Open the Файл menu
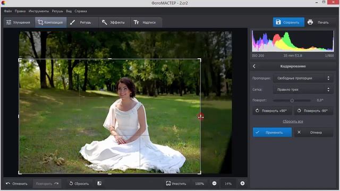Viewport: 340px width, 191px height. 8,11
